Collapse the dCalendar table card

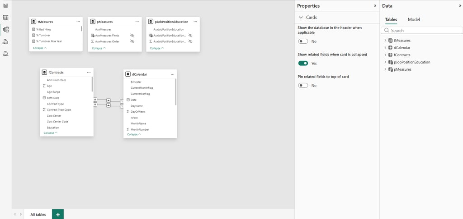tap(134, 134)
